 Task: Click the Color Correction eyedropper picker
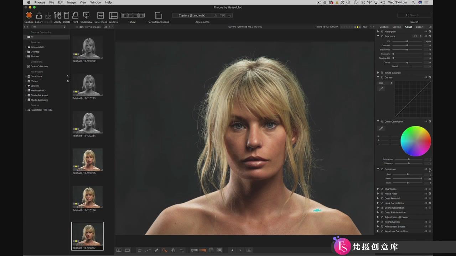point(381,128)
